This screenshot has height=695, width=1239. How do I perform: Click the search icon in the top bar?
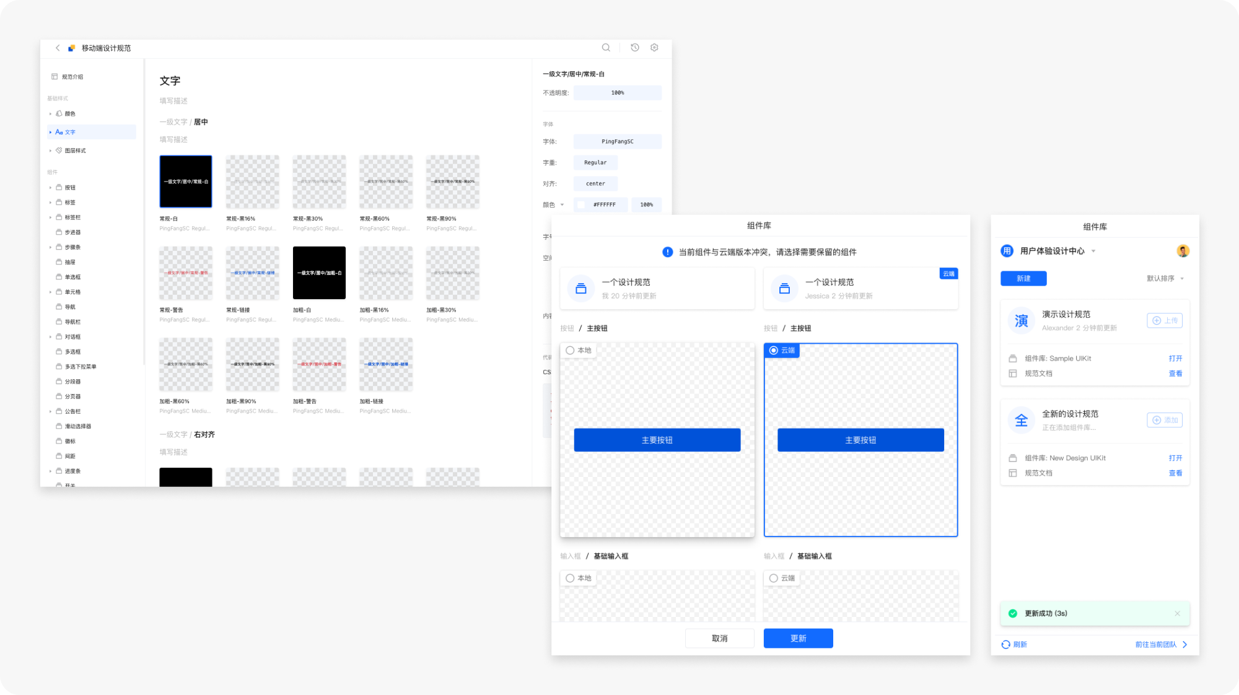pyautogui.click(x=606, y=48)
